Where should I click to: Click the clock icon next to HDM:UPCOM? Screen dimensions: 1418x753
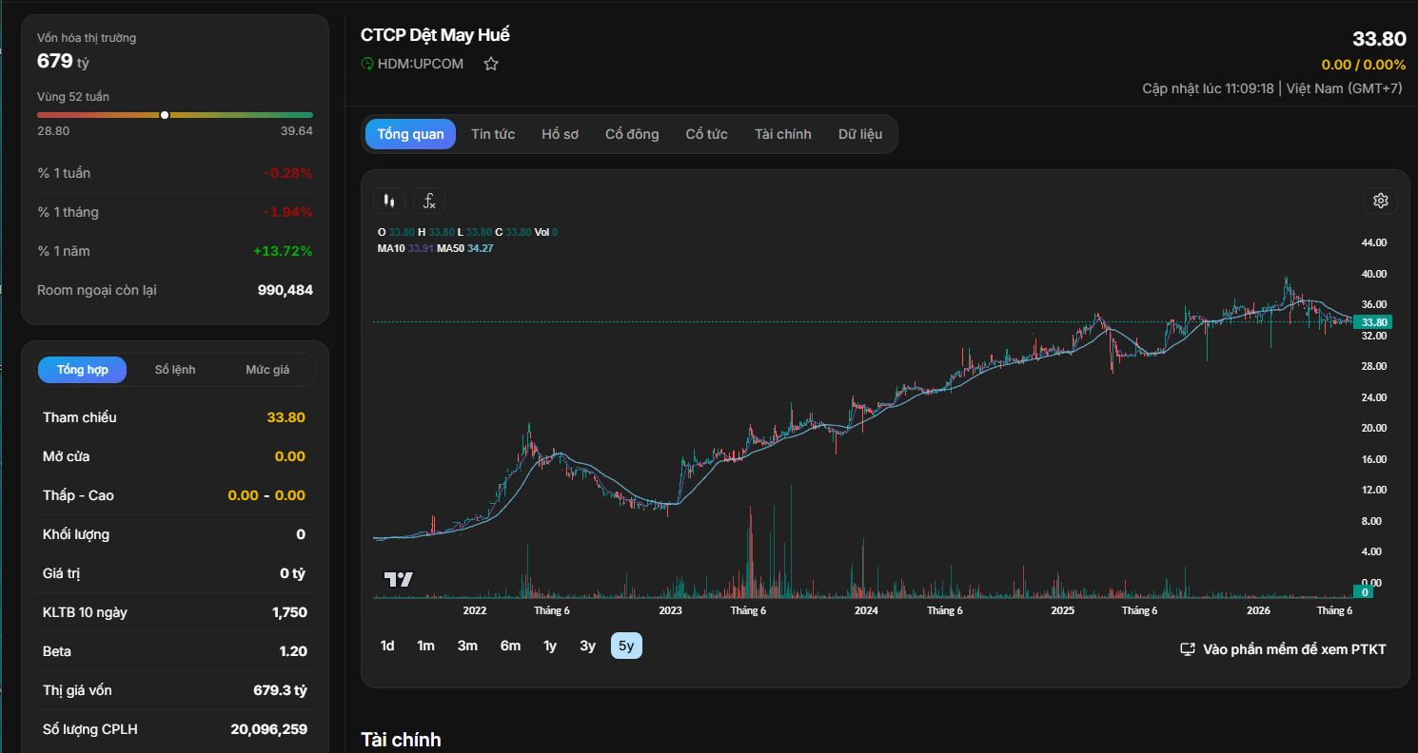[x=367, y=64]
